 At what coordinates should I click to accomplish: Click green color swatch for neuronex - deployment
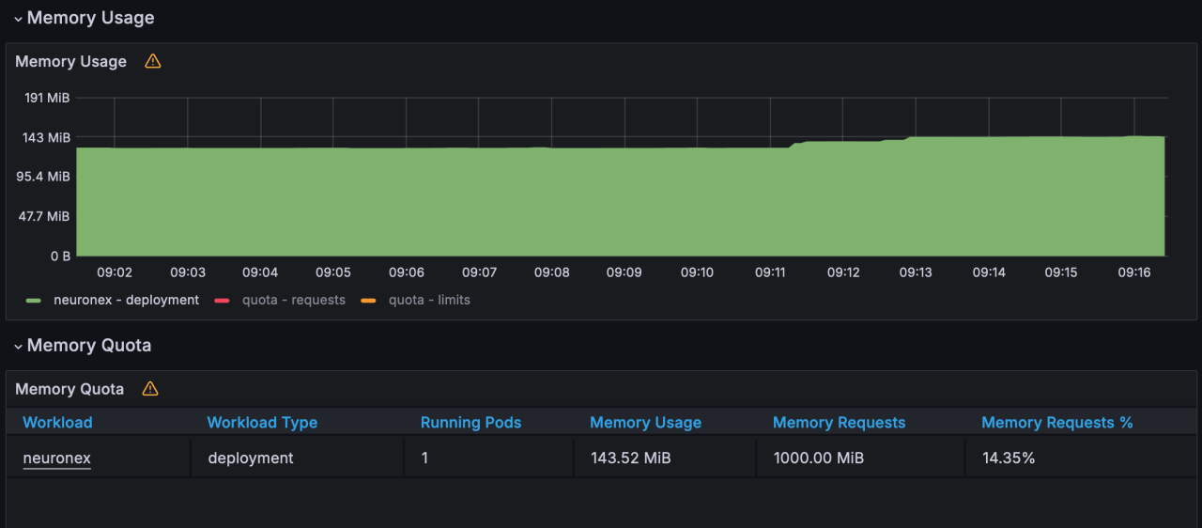(34, 301)
